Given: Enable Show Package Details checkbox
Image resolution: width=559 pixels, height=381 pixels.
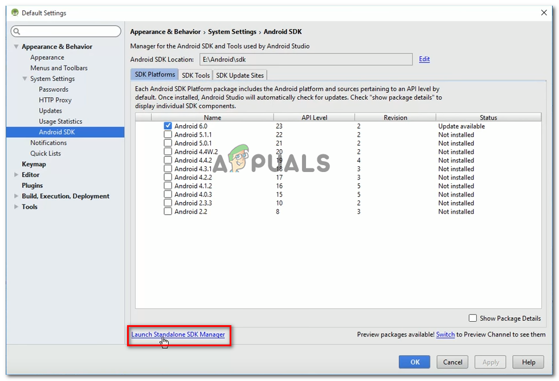Looking at the screenshot, I should click(x=473, y=318).
